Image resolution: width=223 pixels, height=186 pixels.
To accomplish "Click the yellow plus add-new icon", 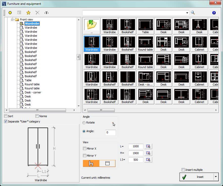I will (x=10, y=13).
